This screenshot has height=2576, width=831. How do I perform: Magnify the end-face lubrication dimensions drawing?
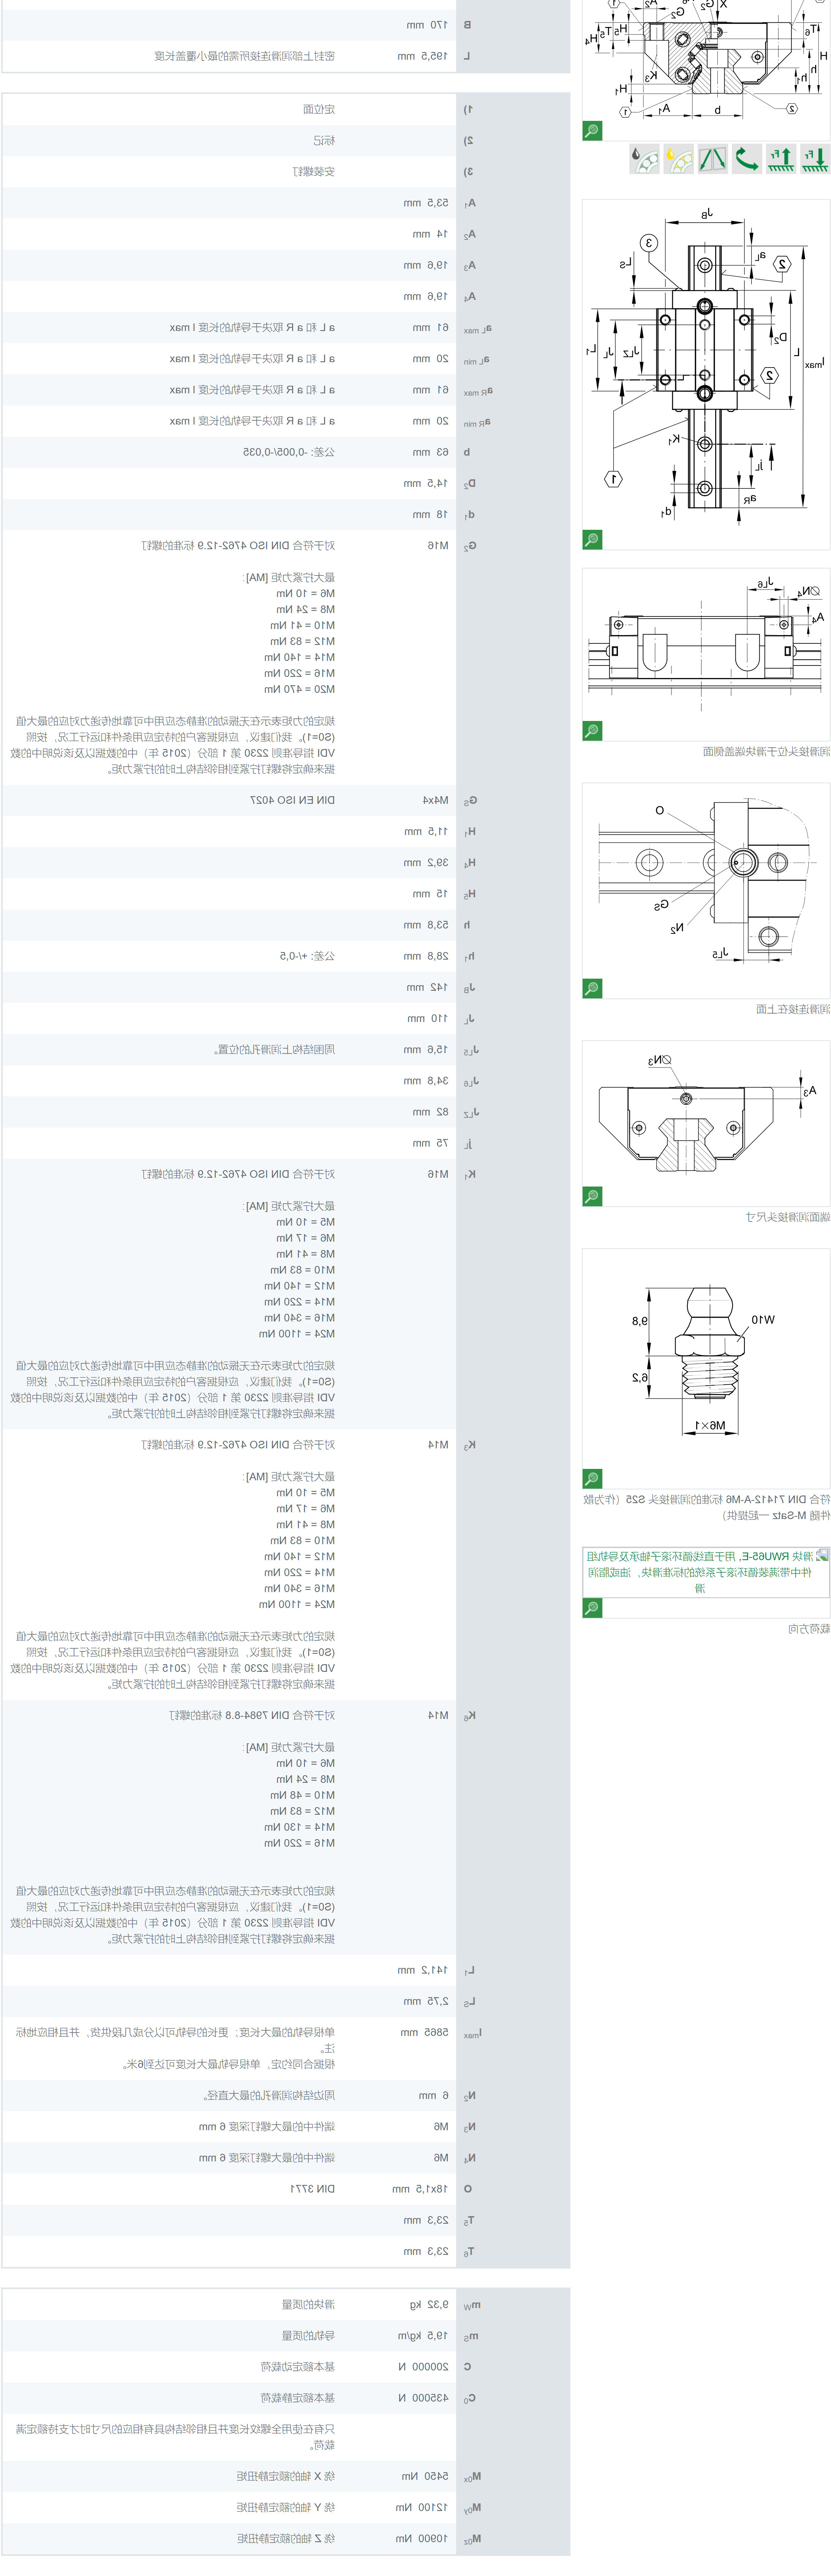coord(592,1196)
